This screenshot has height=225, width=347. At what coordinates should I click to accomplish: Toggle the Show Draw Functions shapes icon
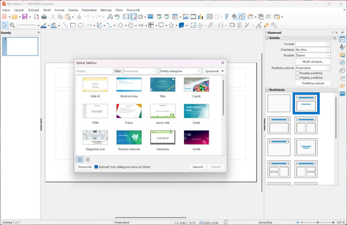tap(242, 17)
